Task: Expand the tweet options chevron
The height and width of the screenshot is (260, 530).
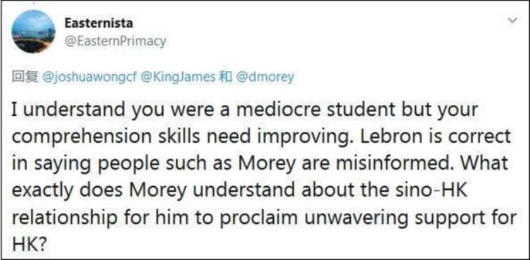Action: [x=513, y=21]
